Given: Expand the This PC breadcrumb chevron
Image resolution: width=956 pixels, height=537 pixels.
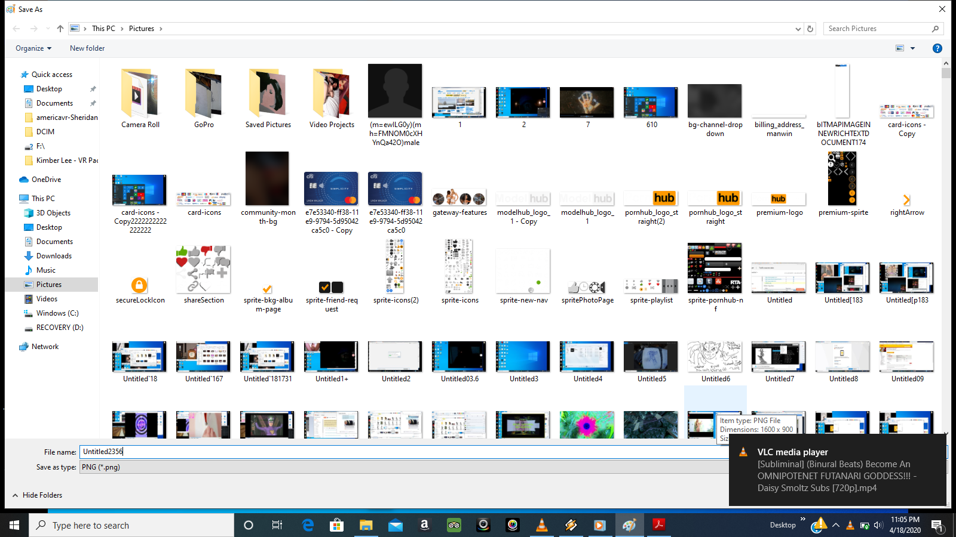Looking at the screenshot, I should coord(122,29).
